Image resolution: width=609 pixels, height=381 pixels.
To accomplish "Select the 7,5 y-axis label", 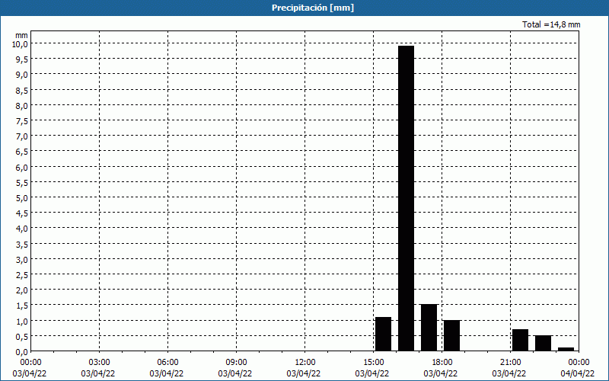I will point(22,121).
